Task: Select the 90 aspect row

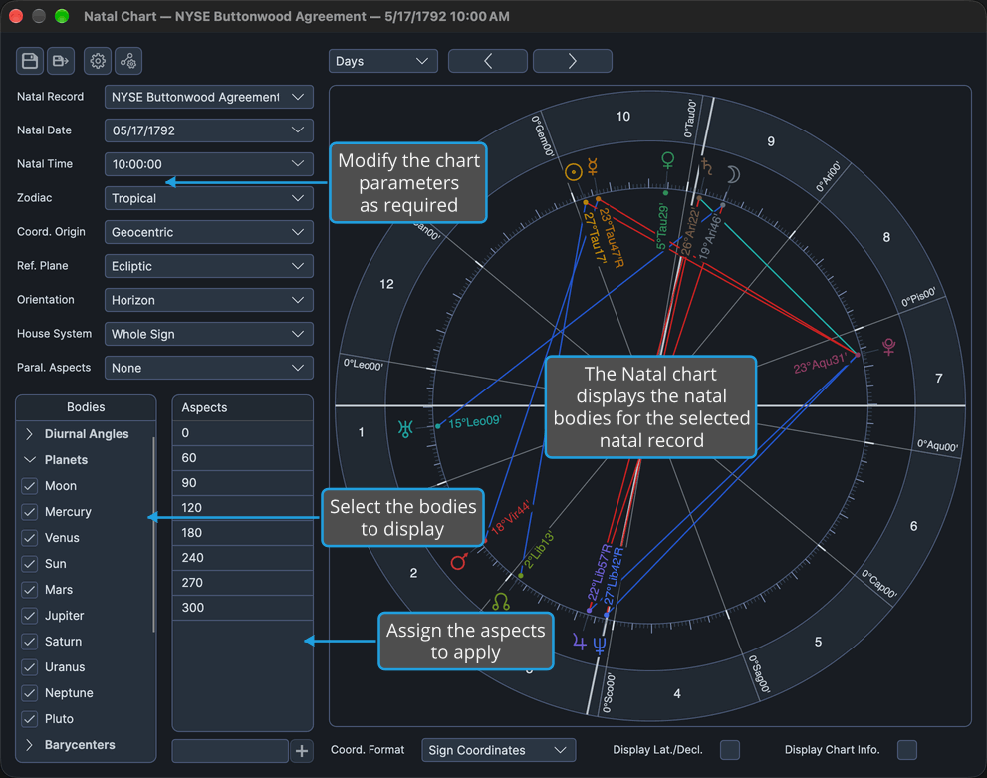Action: [x=242, y=483]
